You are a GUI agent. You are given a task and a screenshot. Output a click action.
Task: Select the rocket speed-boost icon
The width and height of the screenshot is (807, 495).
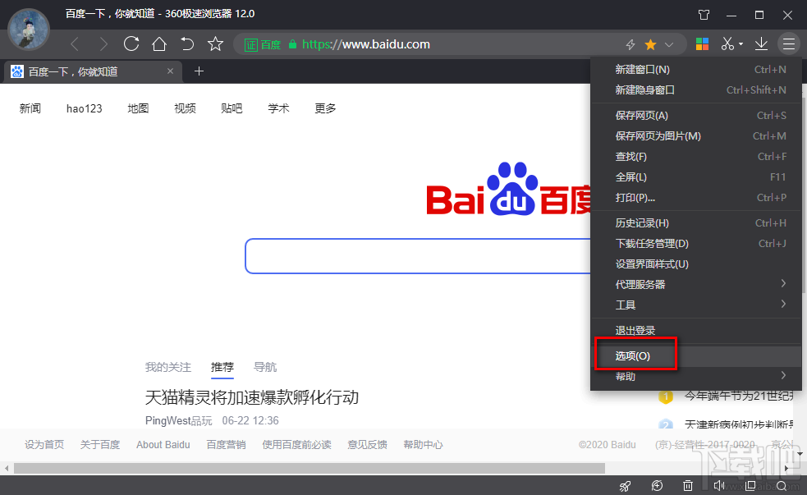point(625,485)
